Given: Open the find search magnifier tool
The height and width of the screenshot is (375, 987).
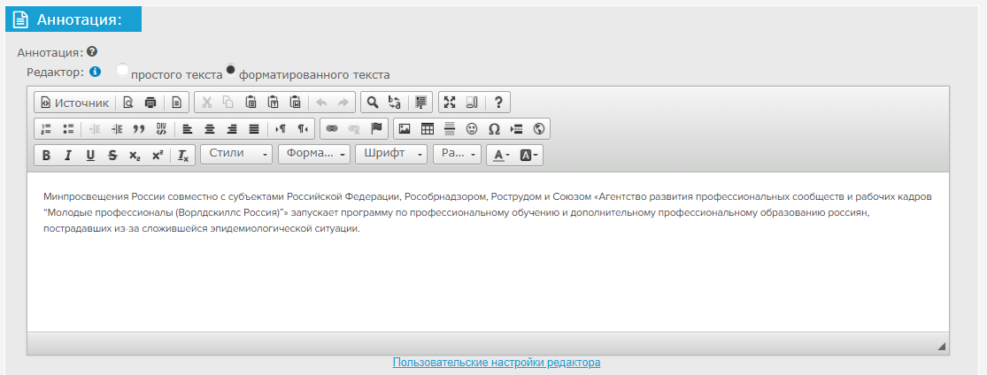Looking at the screenshot, I should click(373, 103).
